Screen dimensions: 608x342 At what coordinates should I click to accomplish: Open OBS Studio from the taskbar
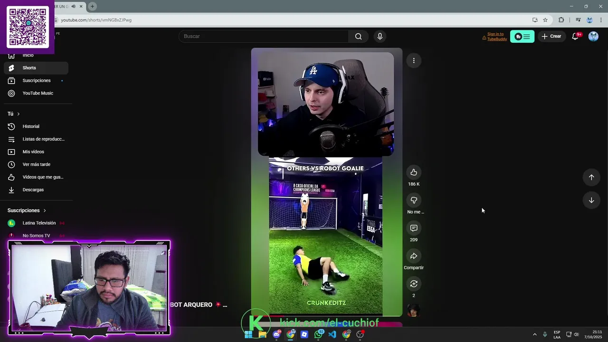[x=360, y=334]
